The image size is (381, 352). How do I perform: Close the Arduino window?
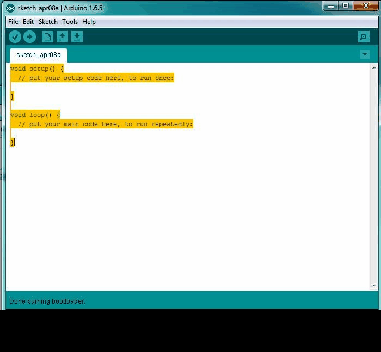366,6
